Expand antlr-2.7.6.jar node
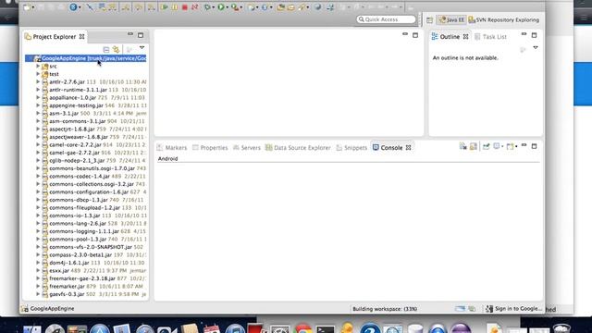 (x=38, y=82)
